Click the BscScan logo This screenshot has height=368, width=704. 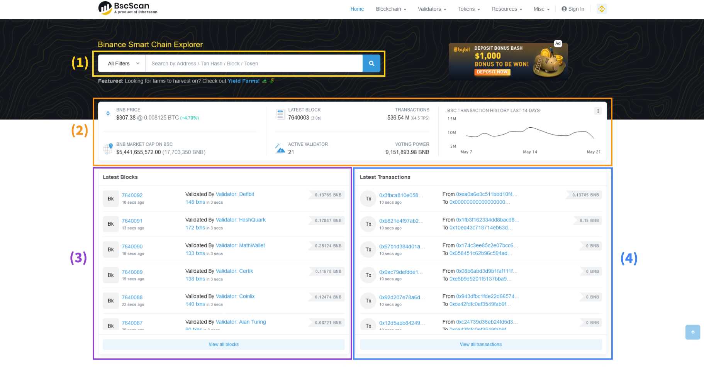128,8
